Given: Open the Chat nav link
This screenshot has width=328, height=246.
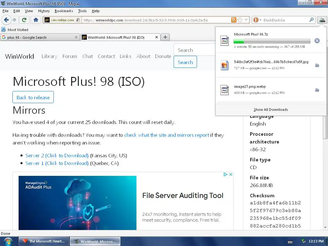Looking at the screenshot, I should coord(87,56).
